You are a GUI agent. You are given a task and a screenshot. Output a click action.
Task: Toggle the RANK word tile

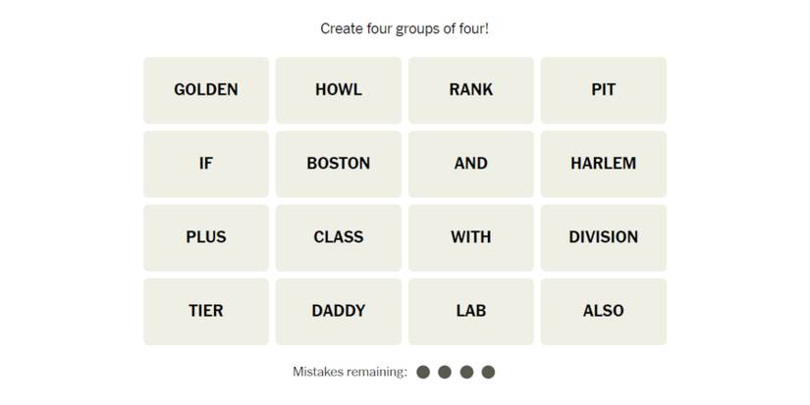pos(471,90)
